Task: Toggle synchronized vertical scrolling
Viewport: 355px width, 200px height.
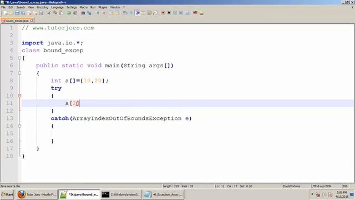Action: pyautogui.click(x=111, y=13)
